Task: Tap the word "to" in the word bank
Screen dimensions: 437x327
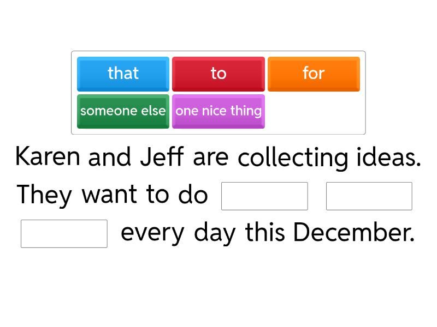Action: point(218,74)
